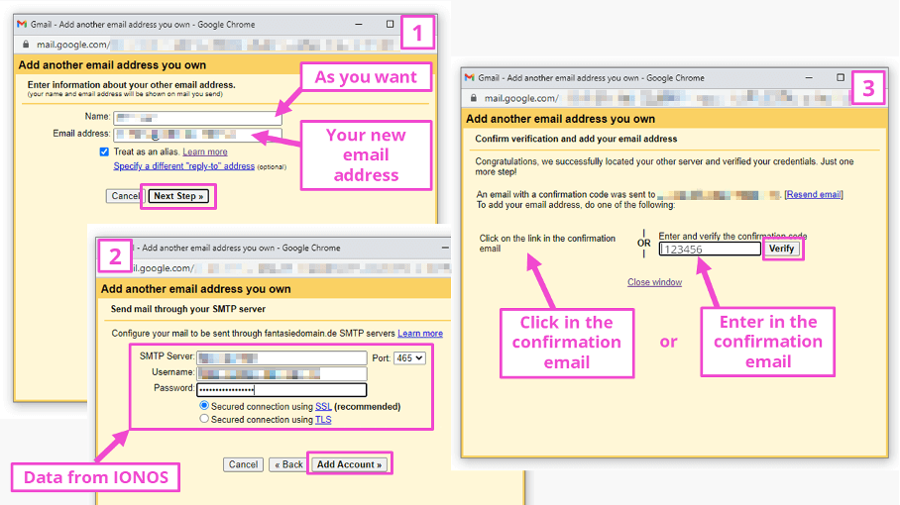Screen dimensions: 900x505
Task: Click 'Confirm verification and add your email address' heading
Action: [576, 139]
